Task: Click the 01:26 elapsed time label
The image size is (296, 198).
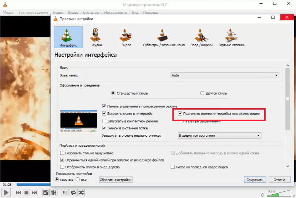Action: click(x=7, y=185)
